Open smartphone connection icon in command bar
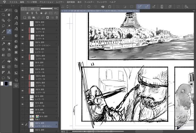This screenshot has width=196, height=133. coord(162,7)
